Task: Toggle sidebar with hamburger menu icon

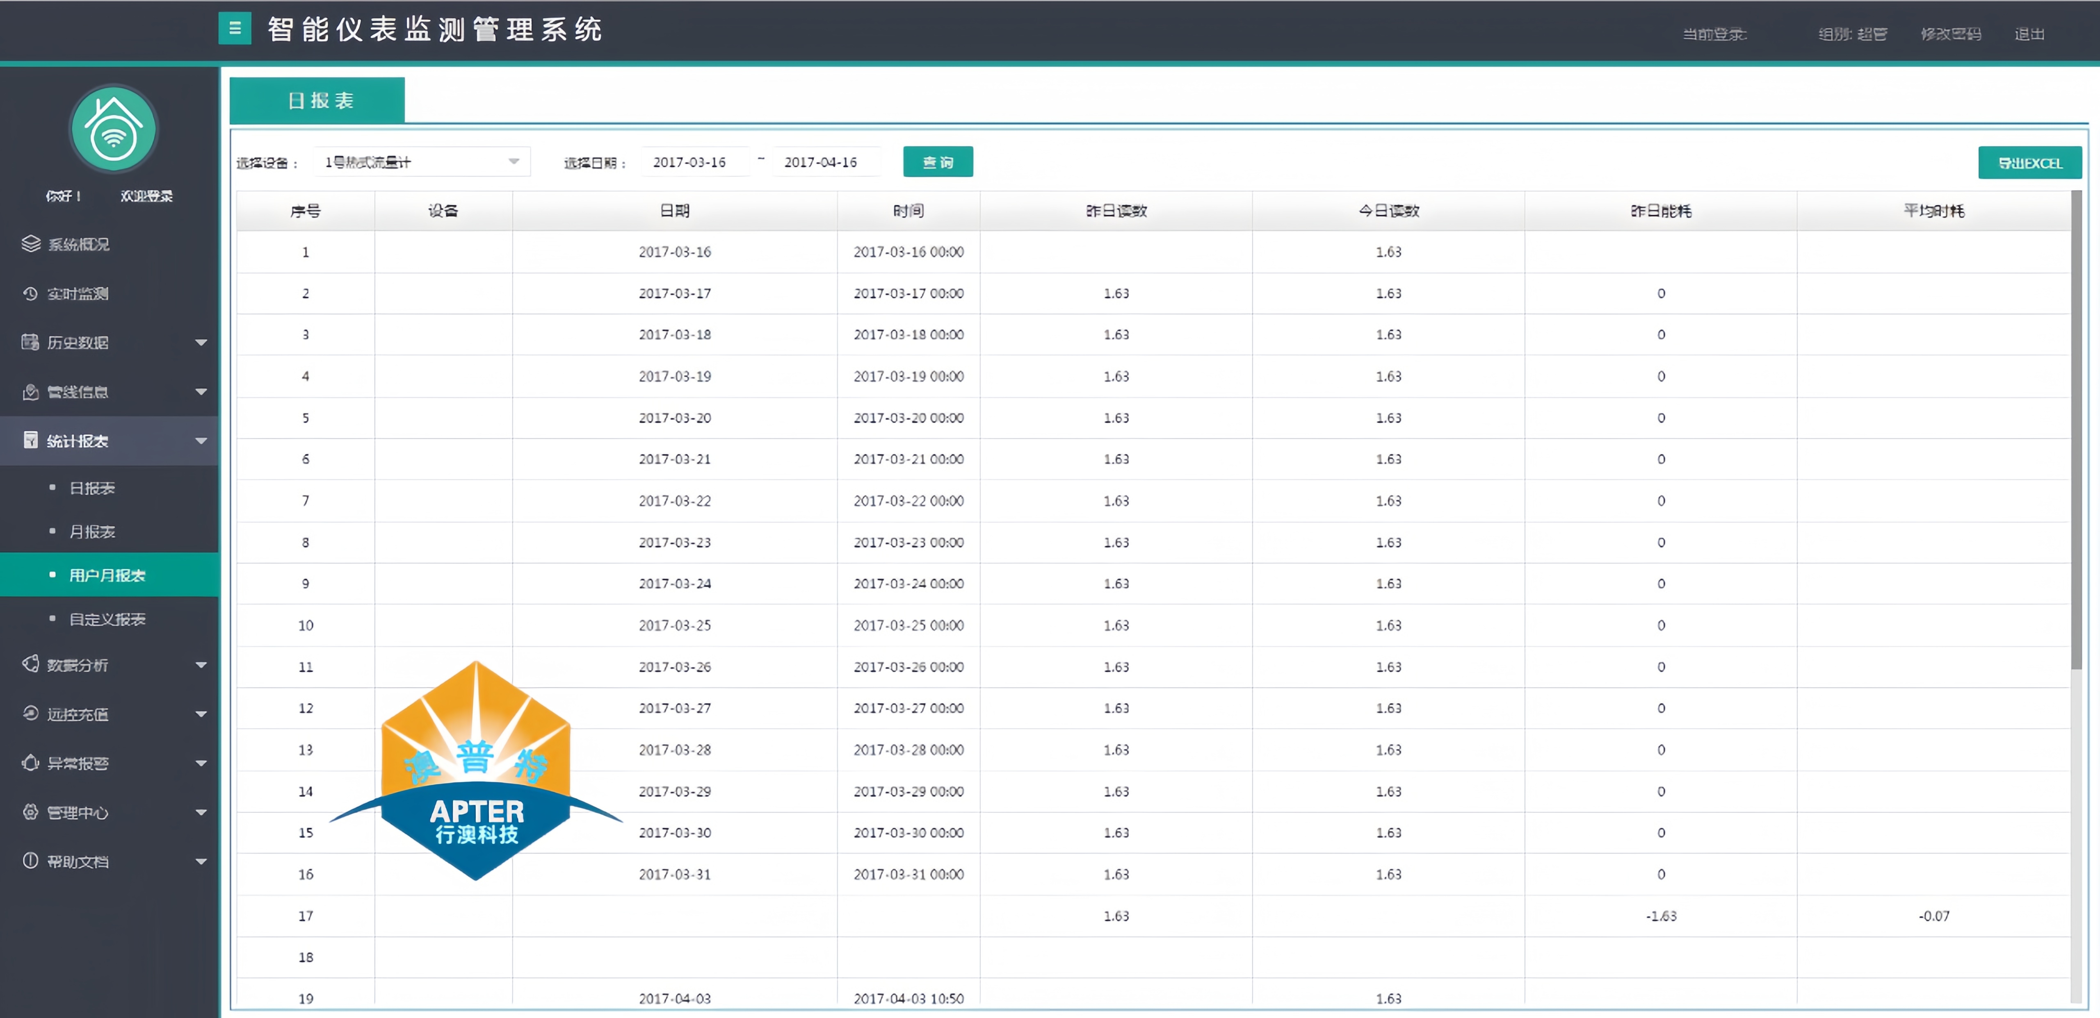Action: coord(235,29)
